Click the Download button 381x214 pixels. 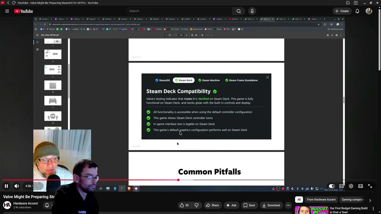tap(271, 205)
